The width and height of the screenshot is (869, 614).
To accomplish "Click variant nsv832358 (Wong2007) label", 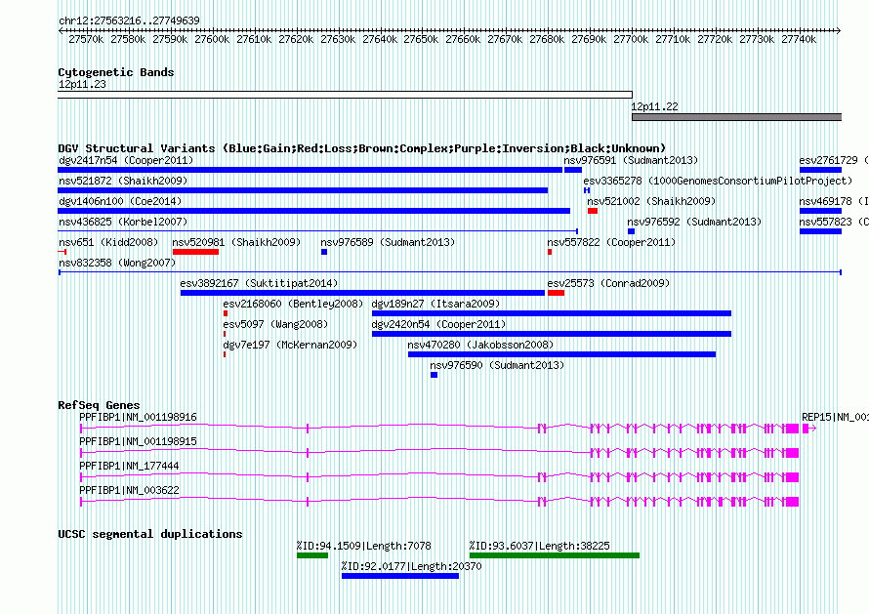I will [x=117, y=263].
